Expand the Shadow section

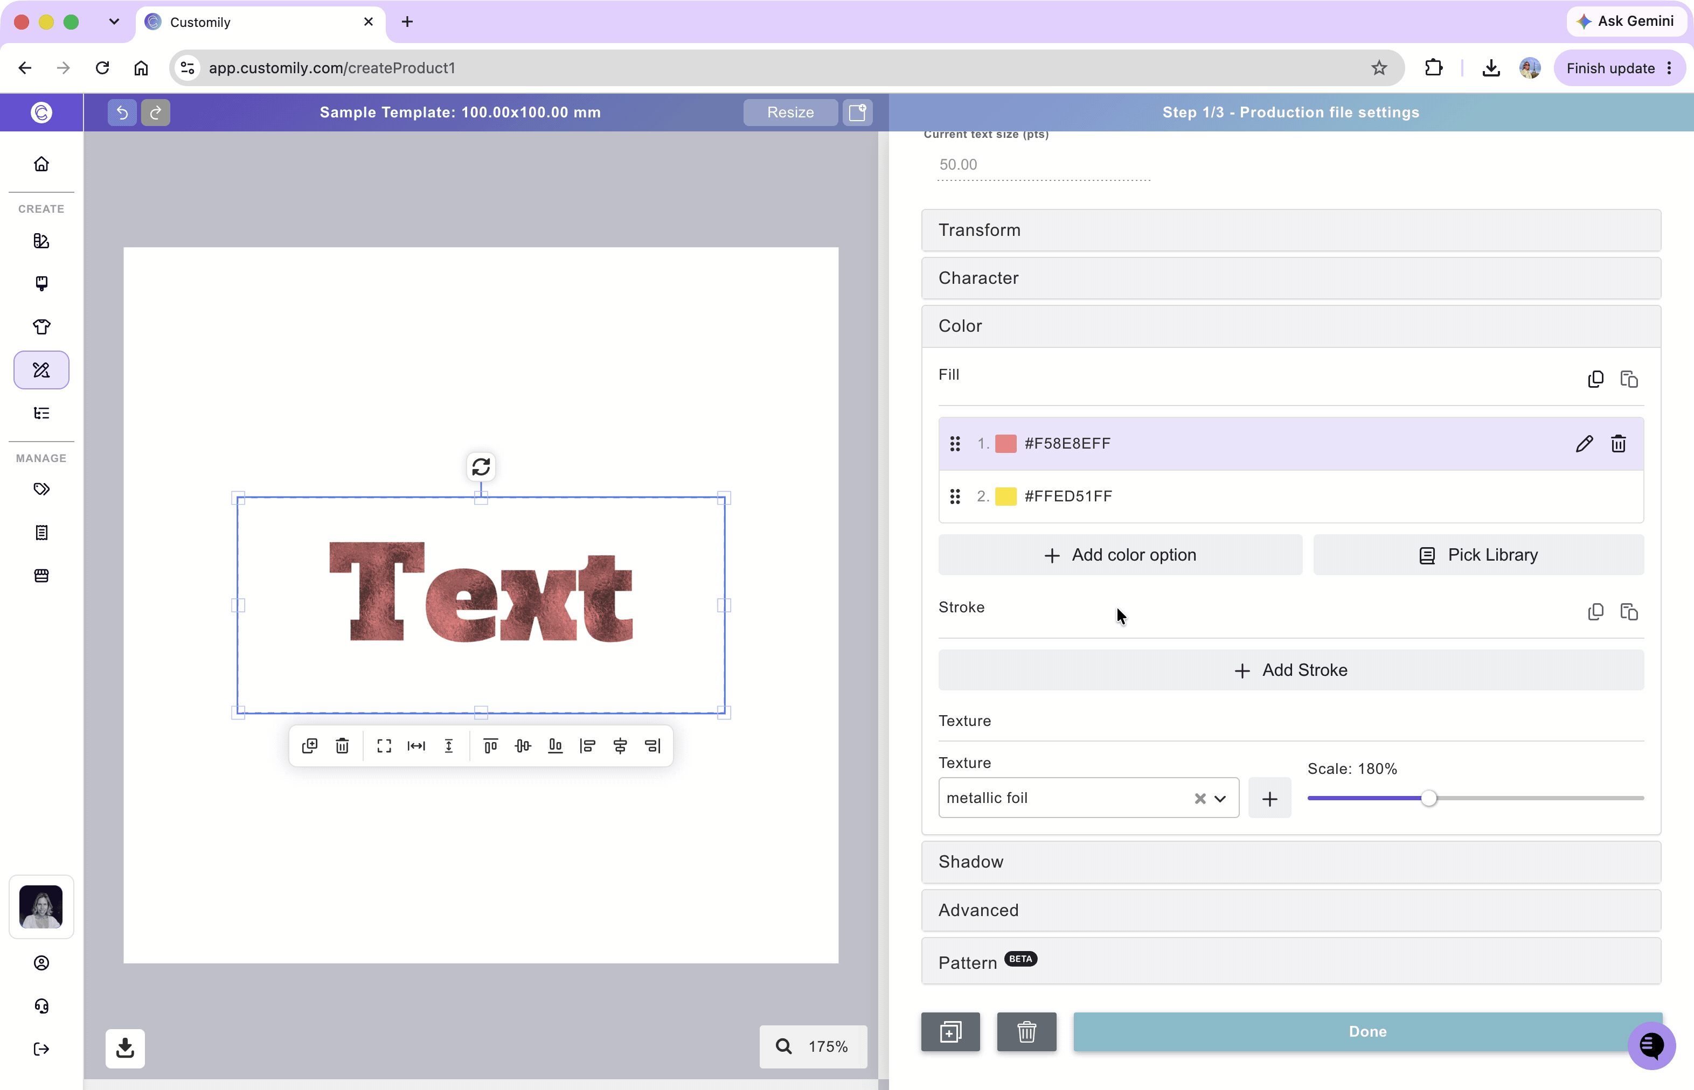click(x=1290, y=861)
